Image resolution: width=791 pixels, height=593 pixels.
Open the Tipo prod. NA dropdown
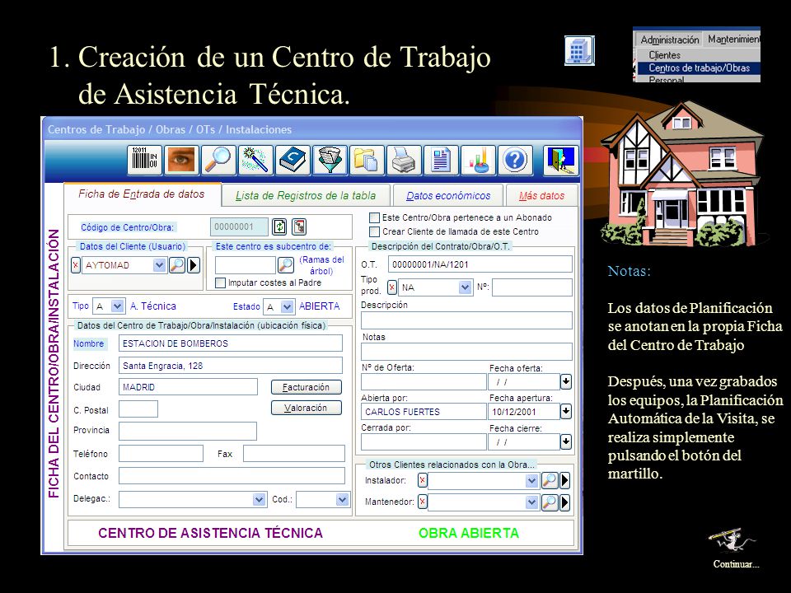pyautogui.click(x=465, y=287)
